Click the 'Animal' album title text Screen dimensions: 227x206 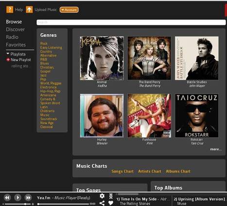coord(102,82)
